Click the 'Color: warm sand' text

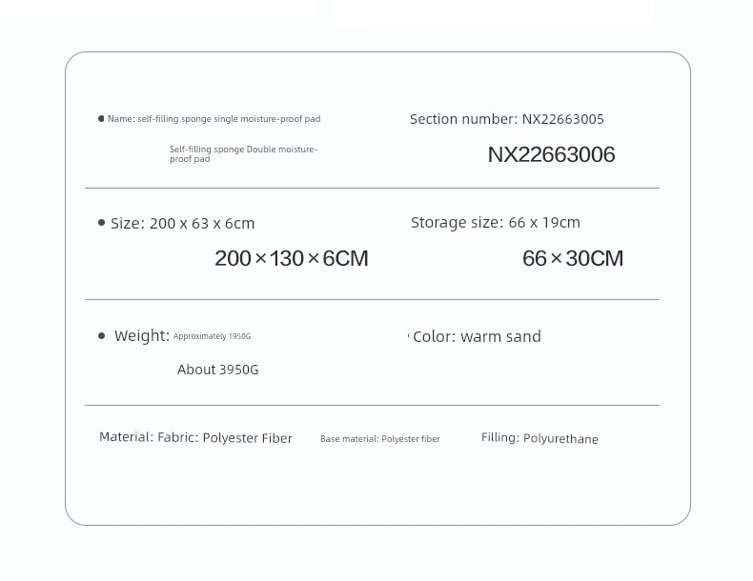(477, 336)
